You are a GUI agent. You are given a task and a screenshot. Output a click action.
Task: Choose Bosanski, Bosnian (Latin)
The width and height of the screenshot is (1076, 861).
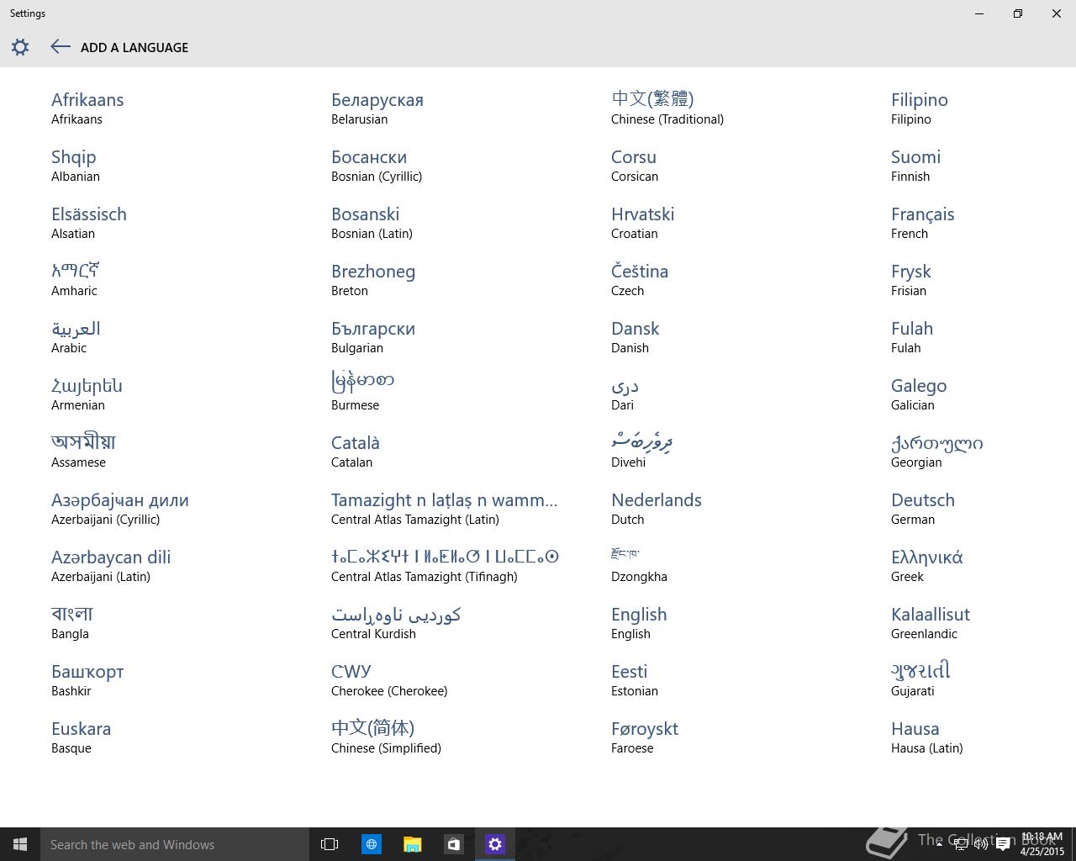click(x=372, y=223)
